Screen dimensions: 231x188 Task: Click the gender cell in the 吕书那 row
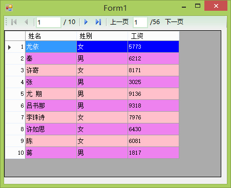tap(102, 106)
